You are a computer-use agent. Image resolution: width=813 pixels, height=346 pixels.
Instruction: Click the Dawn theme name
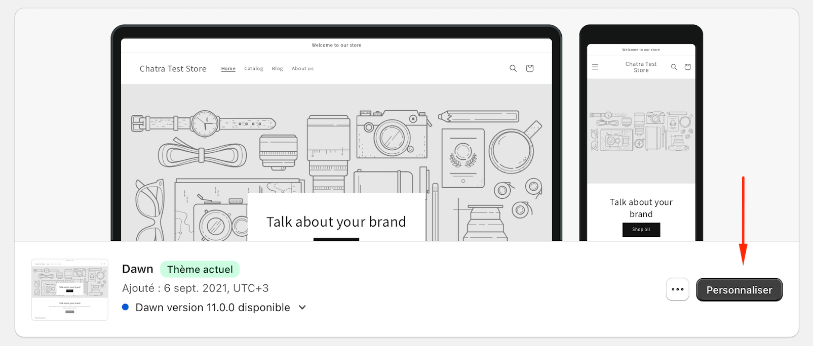click(x=137, y=269)
